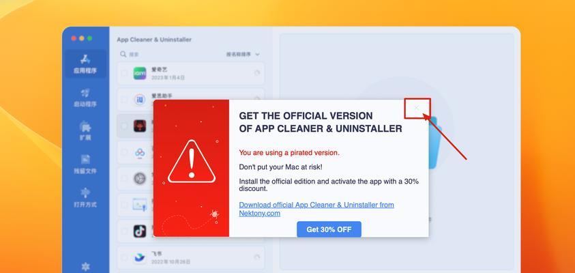
Task: Open the Startup Programs (启动程序) sidebar section
Action: point(85,98)
